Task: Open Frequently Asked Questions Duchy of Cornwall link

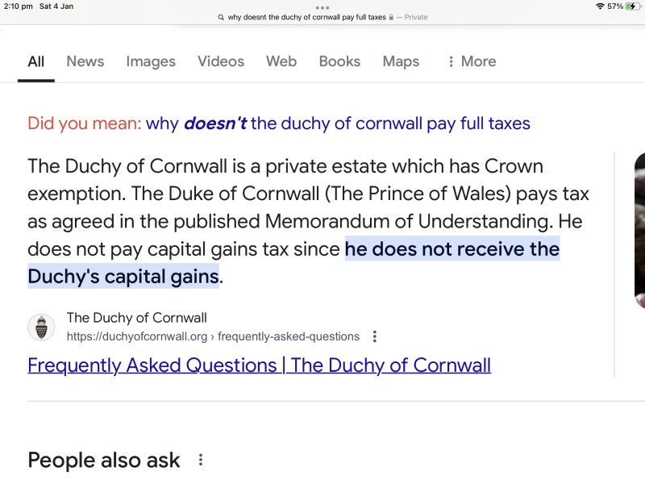Action: tap(259, 365)
